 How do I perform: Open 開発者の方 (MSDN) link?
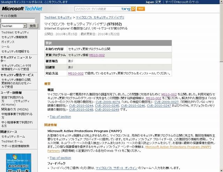click(x=15, y=110)
